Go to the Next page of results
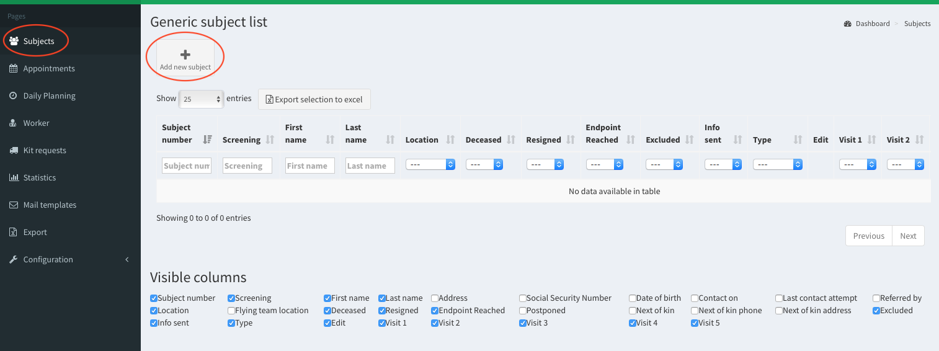939x351 pixels. click(x=908, y=236)
